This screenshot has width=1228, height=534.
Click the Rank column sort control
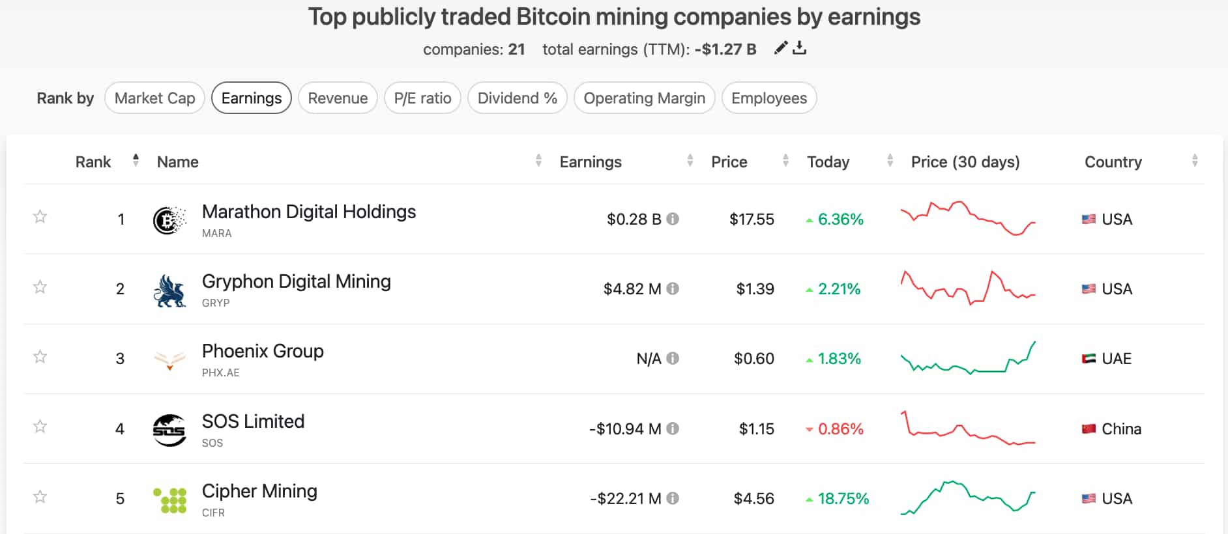click(136, 161)
